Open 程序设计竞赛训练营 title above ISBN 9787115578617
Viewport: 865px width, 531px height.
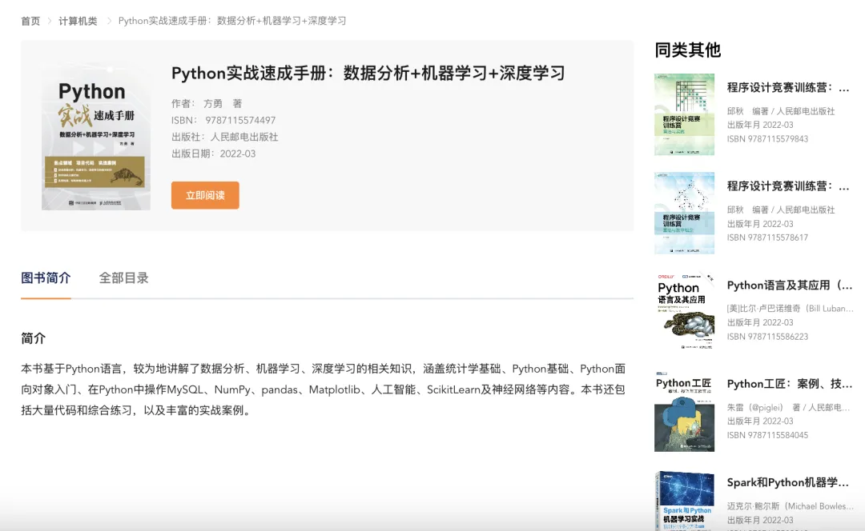tap(788, 186)
